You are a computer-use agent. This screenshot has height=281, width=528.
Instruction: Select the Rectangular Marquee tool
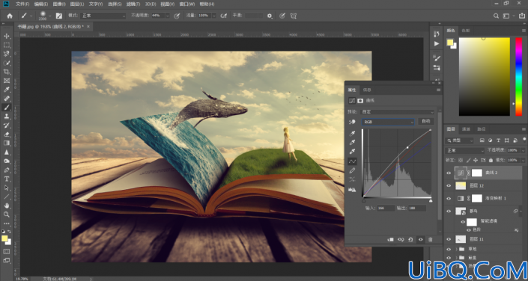coord(7,45)
